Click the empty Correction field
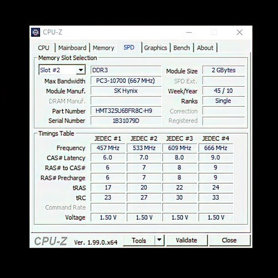 click(x=224, y=111)
